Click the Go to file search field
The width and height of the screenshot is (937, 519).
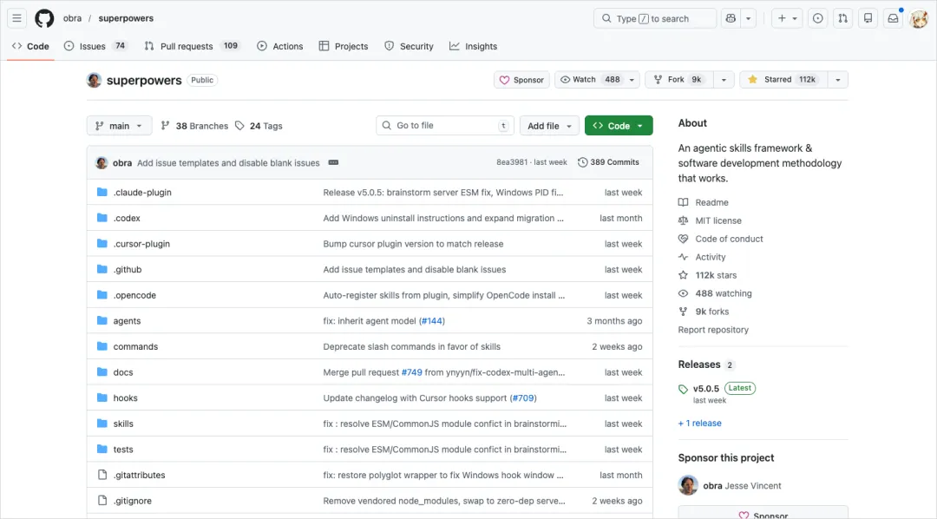444,125
